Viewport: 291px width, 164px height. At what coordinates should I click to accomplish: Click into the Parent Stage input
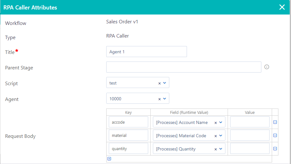pyautogui.click(x=184, y=67)
